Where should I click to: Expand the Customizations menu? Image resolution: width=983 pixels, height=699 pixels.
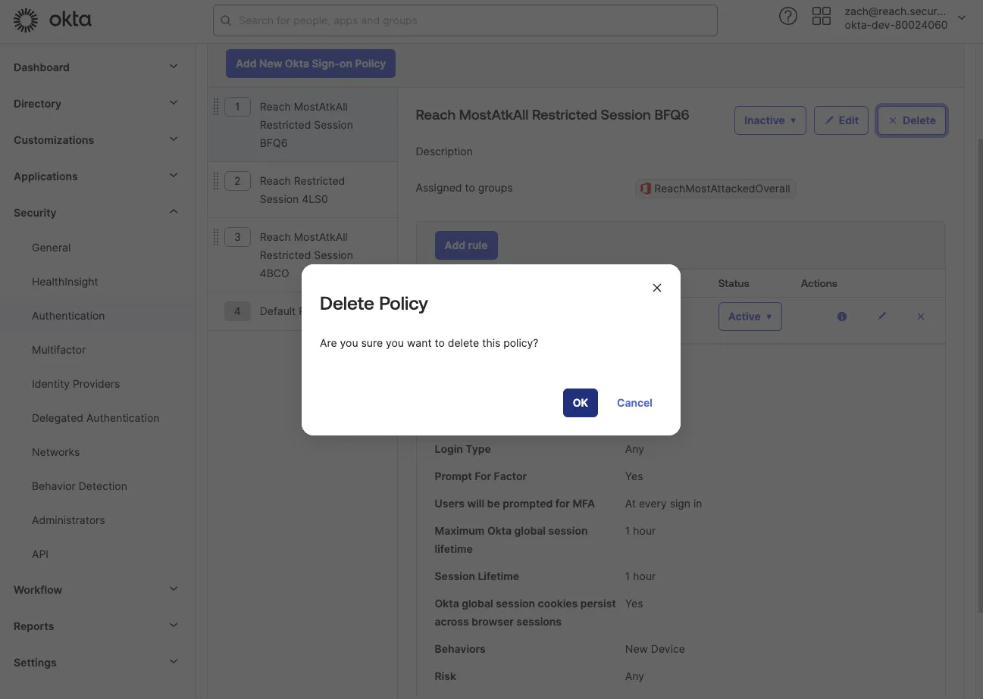(x=98, y=140)
